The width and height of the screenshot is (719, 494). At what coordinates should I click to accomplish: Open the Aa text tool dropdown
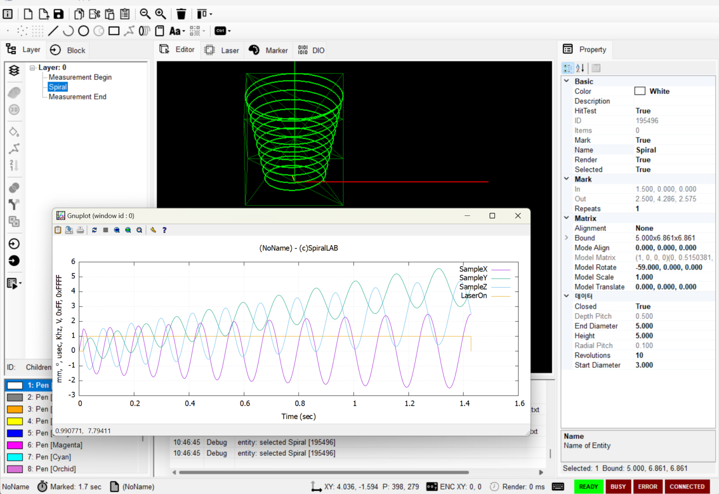pos(177,31)
